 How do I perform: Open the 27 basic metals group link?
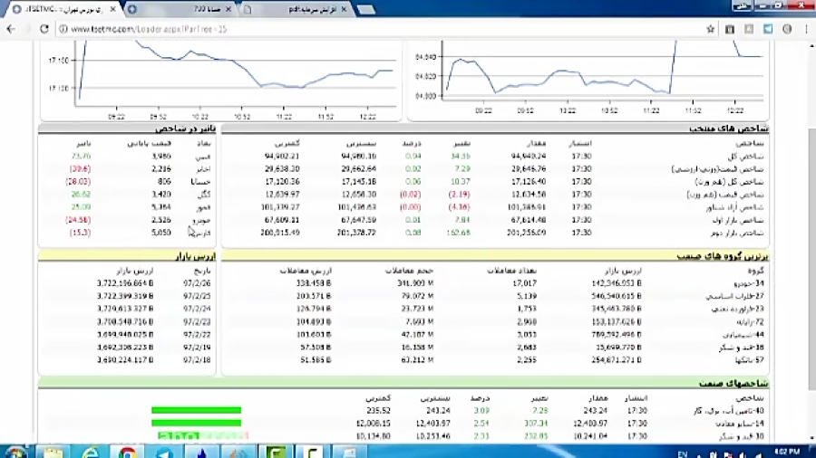pyautogui.click(x=734, y=296)
